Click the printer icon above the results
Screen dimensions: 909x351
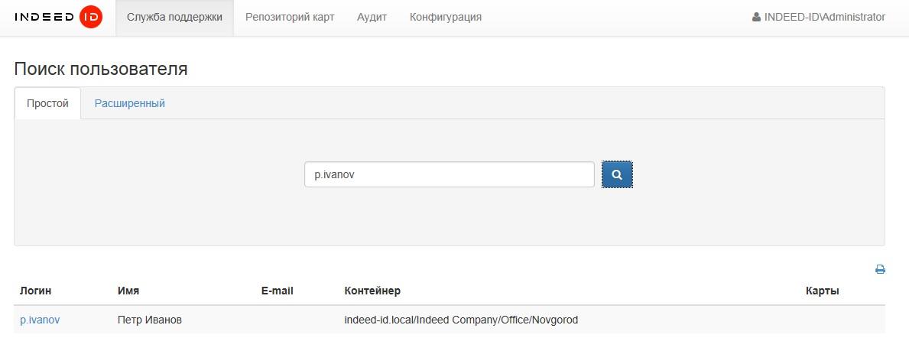[x=880, y=269]
